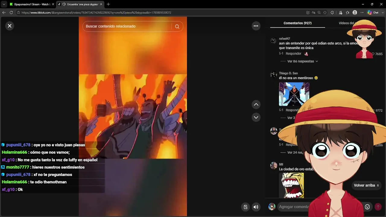The image size is (386, 217).
Task: Open the favorites list icon
Action: [347, 13]
